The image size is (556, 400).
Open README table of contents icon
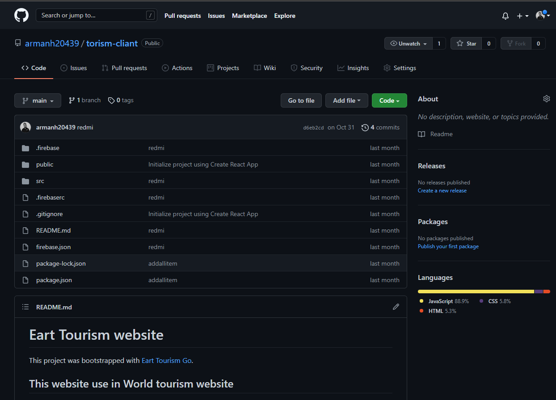tap(26, 307)
